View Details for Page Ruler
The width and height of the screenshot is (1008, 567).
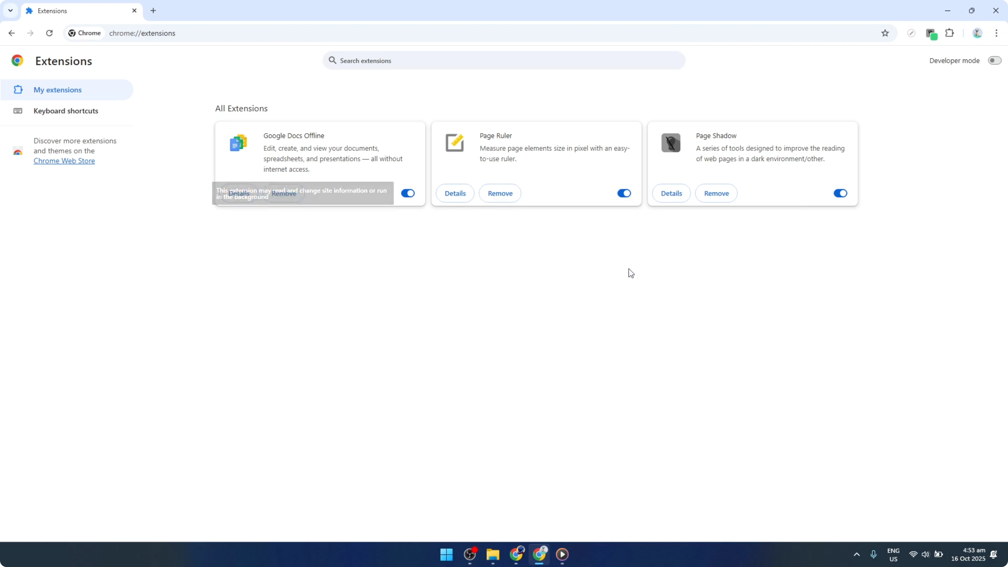455,193
